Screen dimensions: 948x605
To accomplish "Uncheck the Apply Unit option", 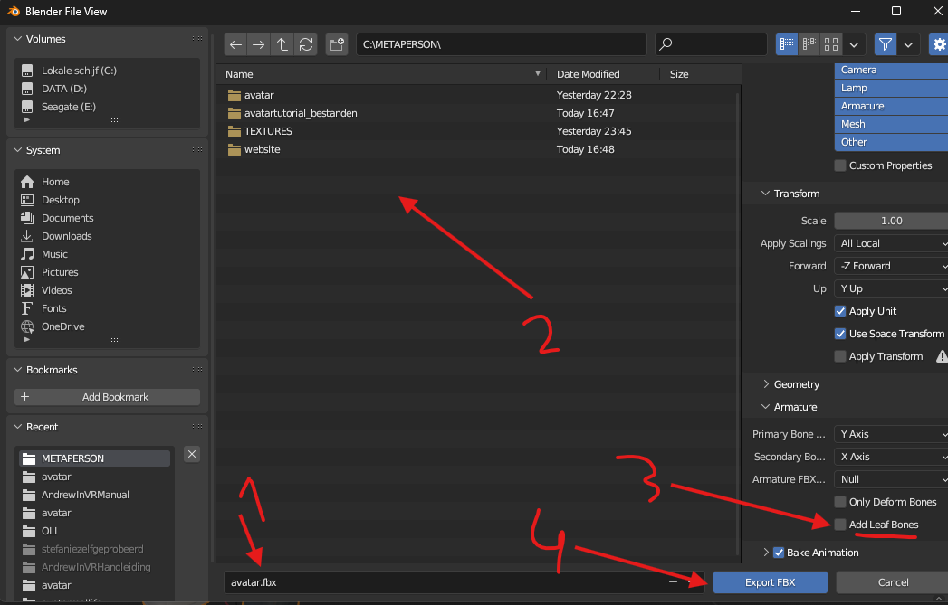I will [839, 311].
